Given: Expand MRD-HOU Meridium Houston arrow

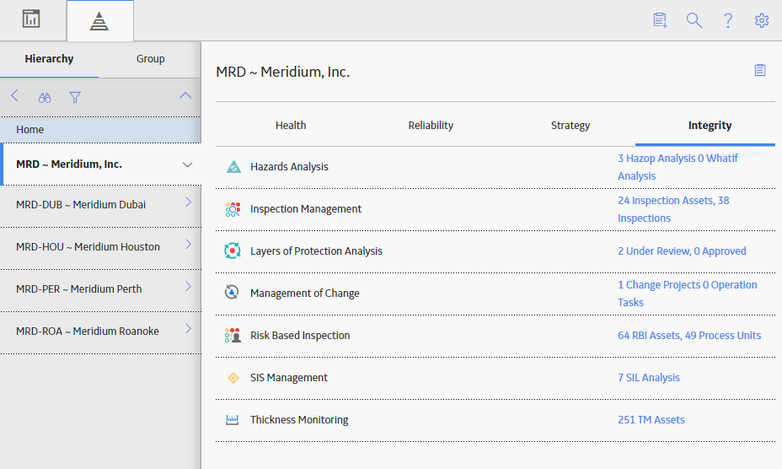Looking at the screenshot, I should tap(188, 245).
